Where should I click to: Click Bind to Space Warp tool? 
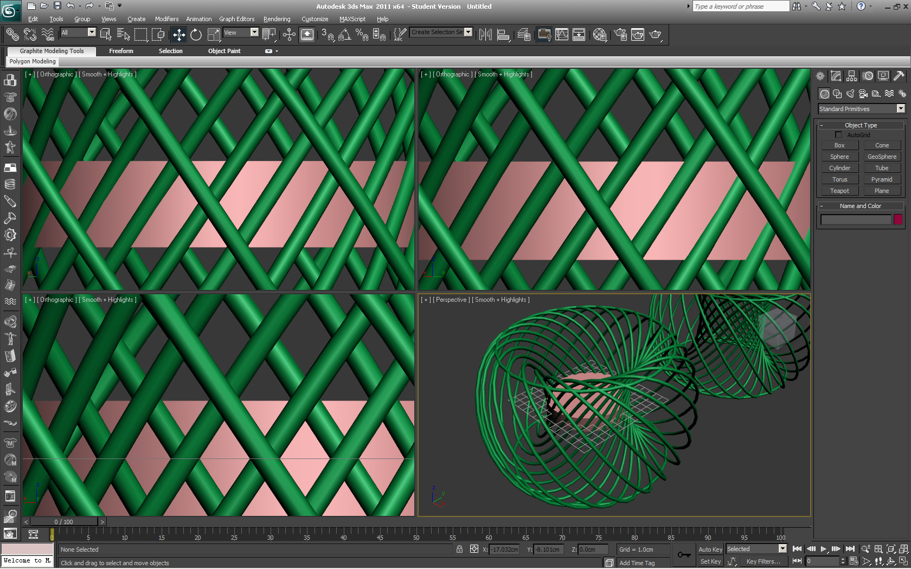tap(48, 35)
